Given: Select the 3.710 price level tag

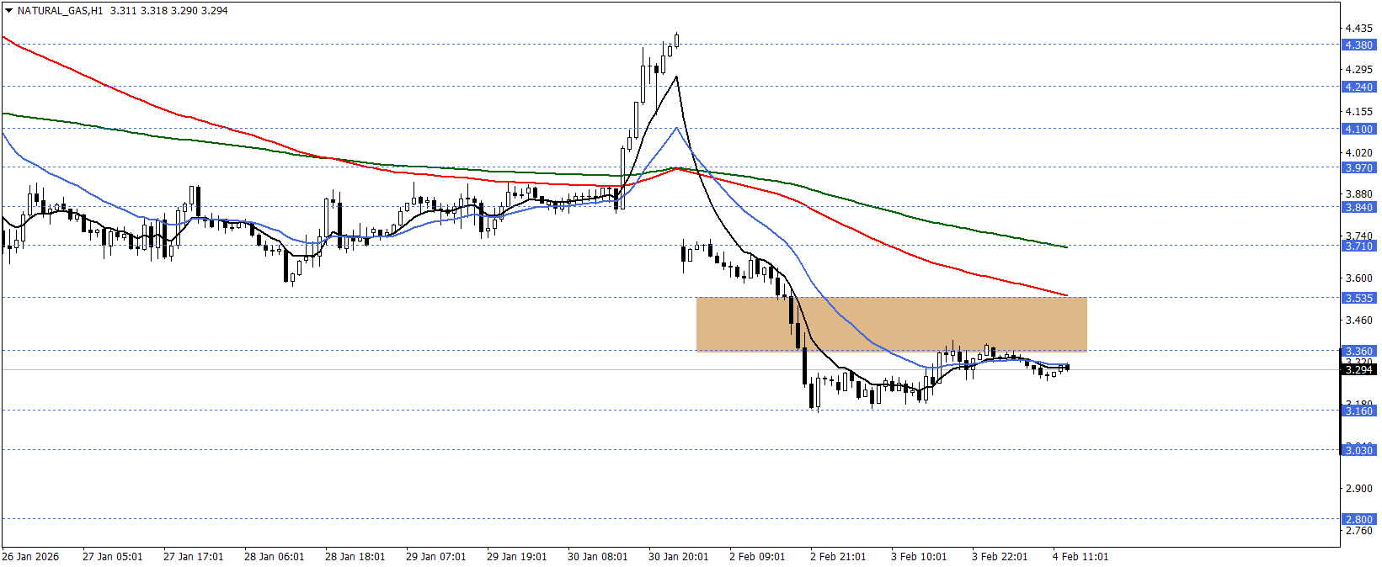Looking at the screenshot, I should [x=1358, y=246].
